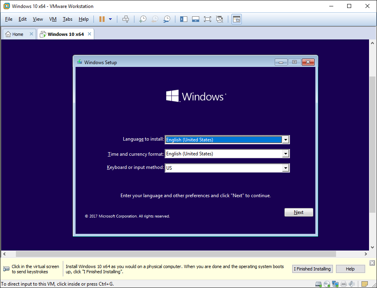377x288 pixels.
Task: Toggle the console view button
Action: pyautogui.click(x=237, y=19)
